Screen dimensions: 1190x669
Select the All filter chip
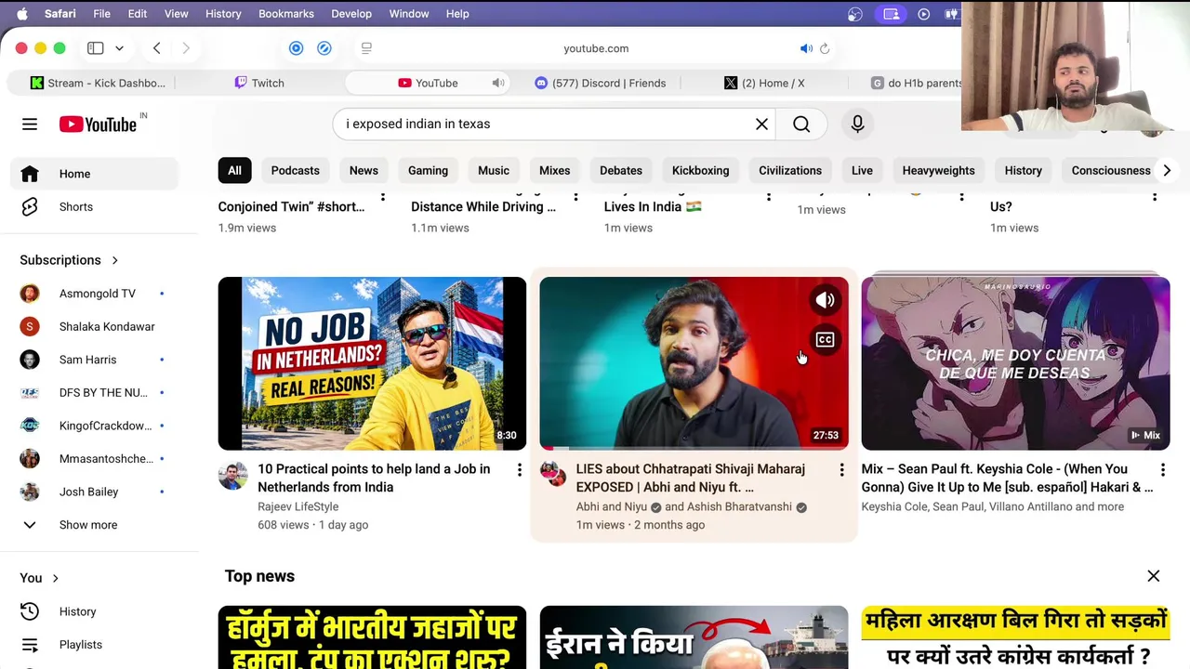click(234, 170)
